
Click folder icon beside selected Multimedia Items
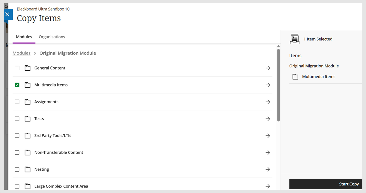[x=295, y=77]
